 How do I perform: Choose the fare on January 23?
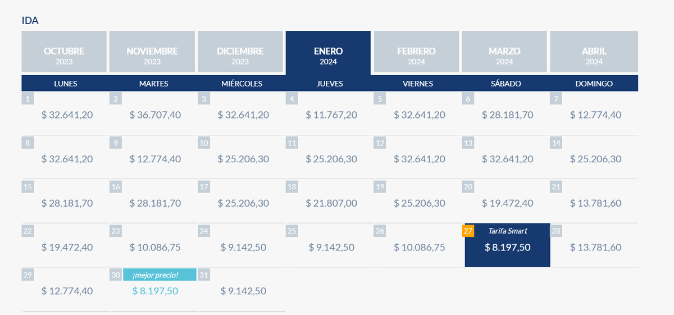point(155,247)
